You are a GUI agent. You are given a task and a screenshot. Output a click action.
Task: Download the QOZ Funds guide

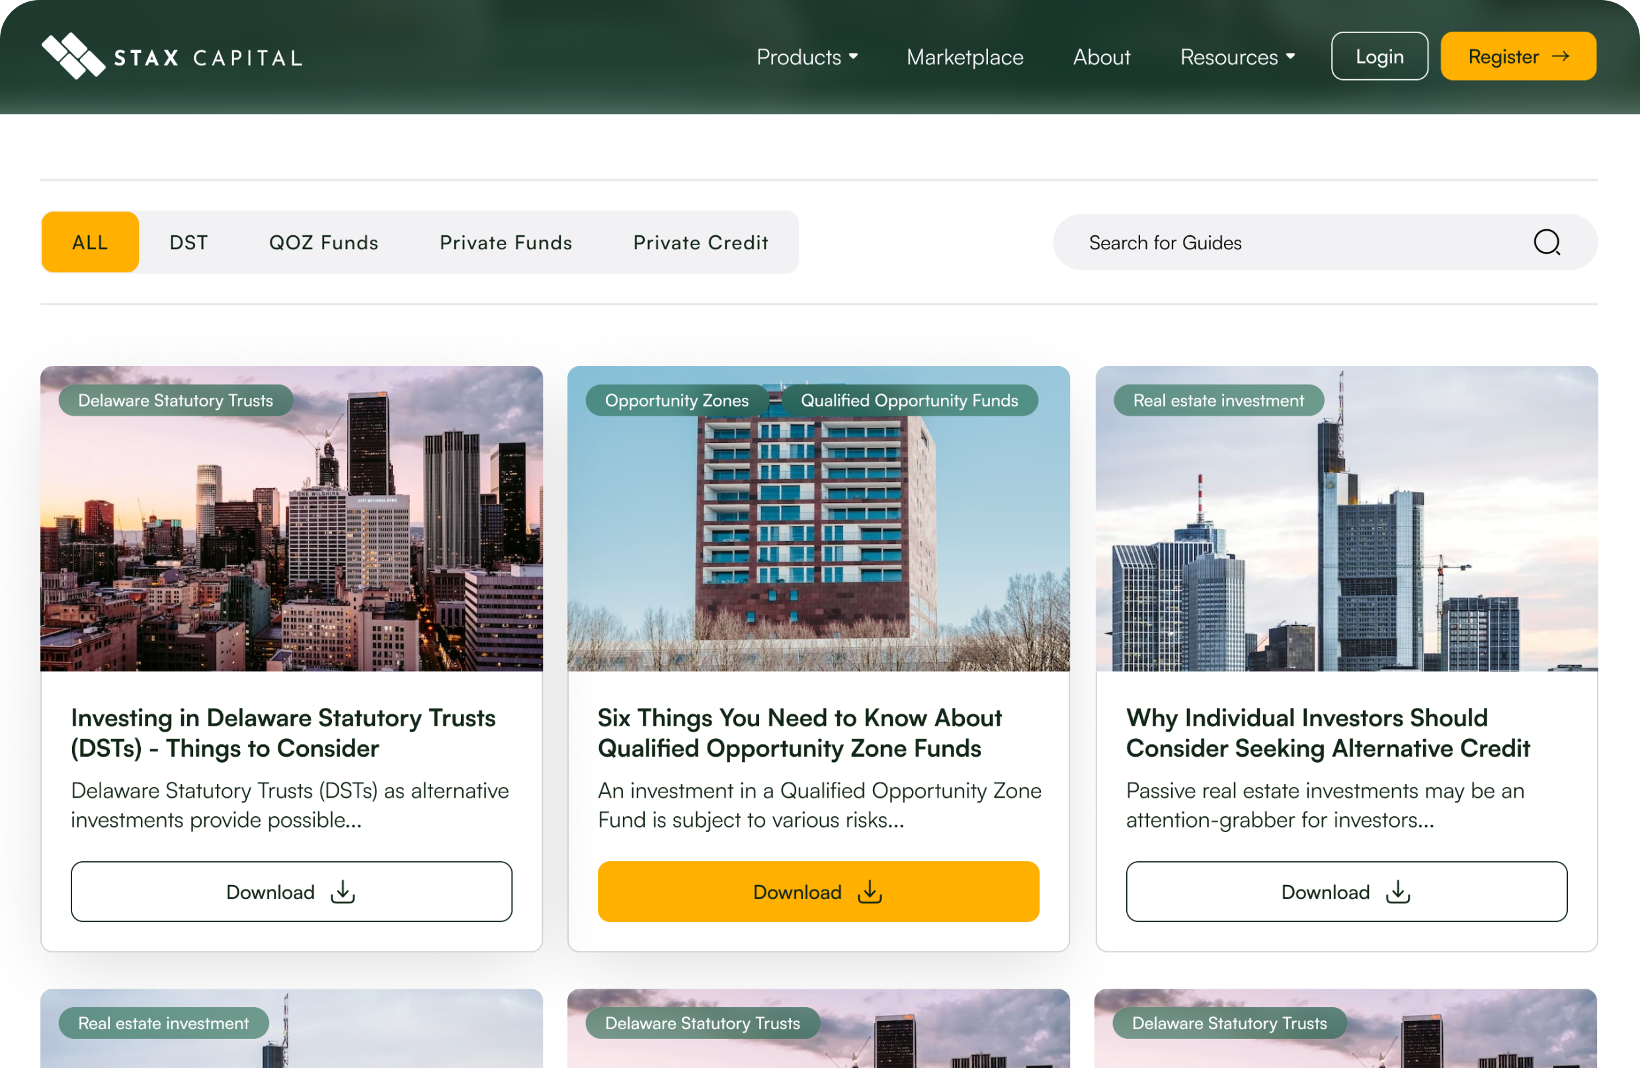tap(817, 891)
